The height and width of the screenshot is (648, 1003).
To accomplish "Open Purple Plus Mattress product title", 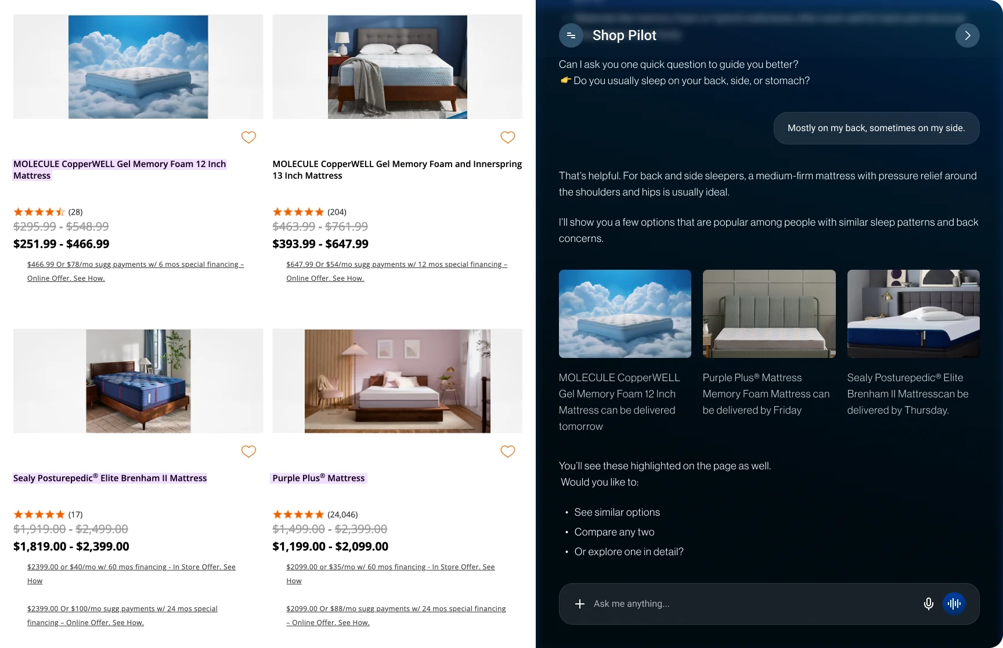I will pos(319,478).
